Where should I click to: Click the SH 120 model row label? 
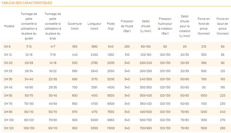(x=8, y=128)
